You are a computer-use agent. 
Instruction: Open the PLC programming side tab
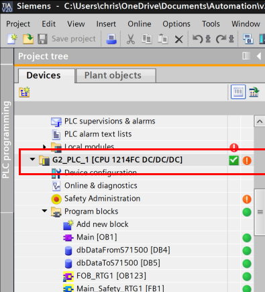point(7,139)
